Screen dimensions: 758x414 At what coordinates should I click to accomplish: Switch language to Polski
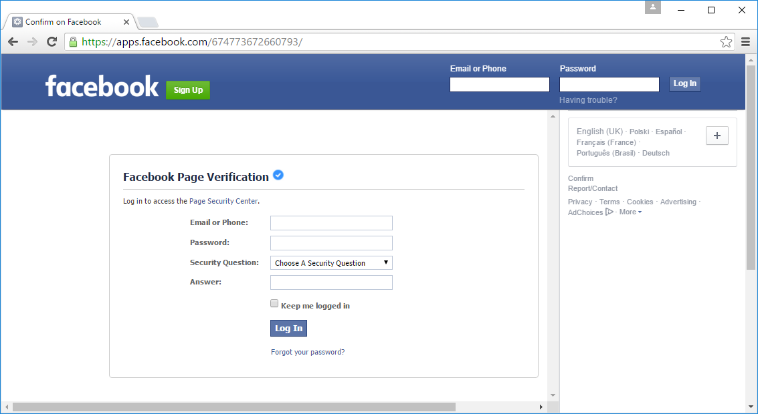(639, 132)
